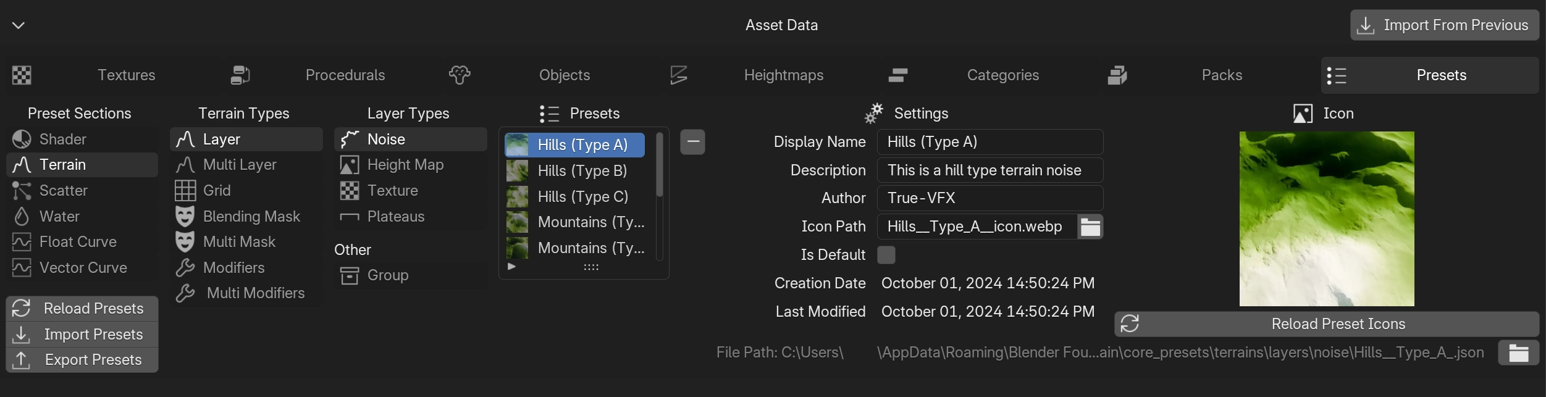Select the Grid terrain type icon

tap(185, 191)
